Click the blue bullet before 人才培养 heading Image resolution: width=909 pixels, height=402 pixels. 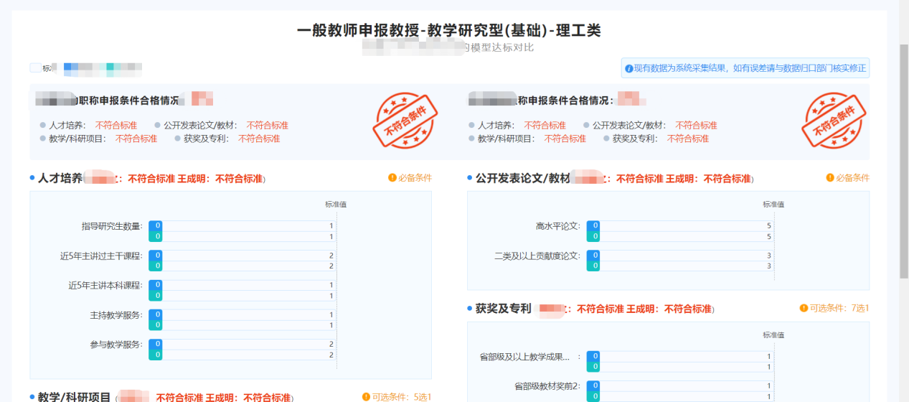32,178
